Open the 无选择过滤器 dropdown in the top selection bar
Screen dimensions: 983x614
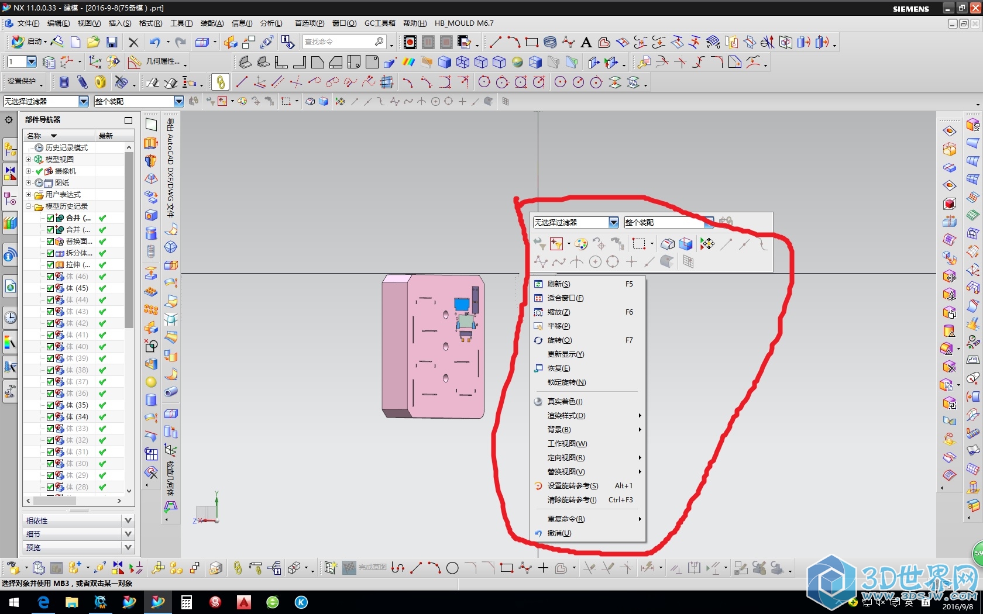click(x=83, y=101)
